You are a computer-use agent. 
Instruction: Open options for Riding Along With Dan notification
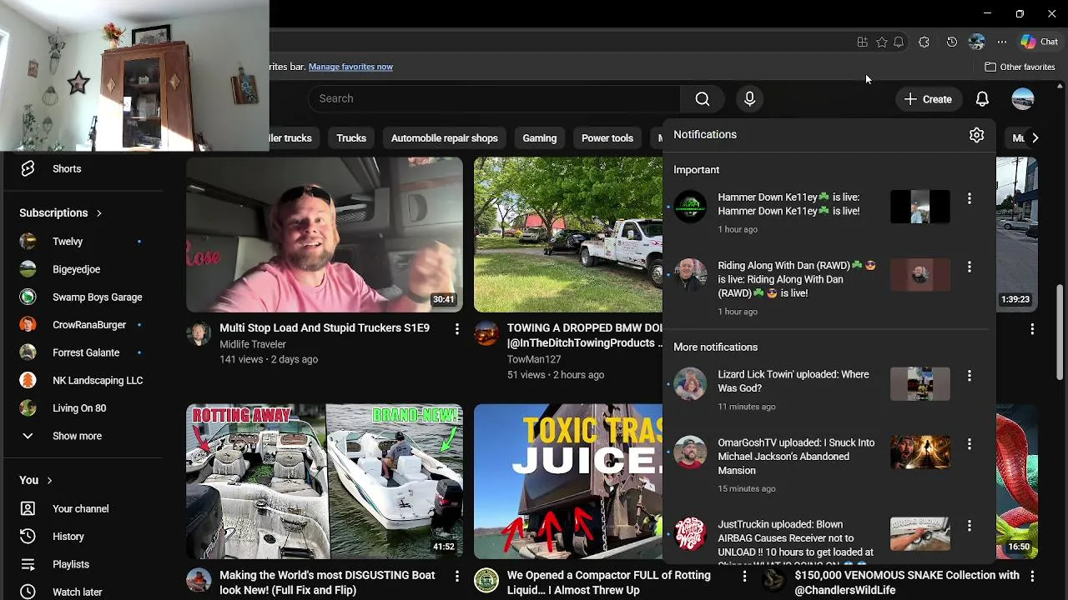click(x=969, y=267)
